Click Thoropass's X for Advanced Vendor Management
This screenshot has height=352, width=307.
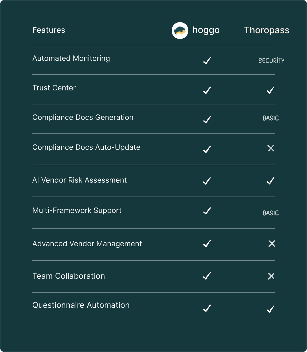point(272,244)
